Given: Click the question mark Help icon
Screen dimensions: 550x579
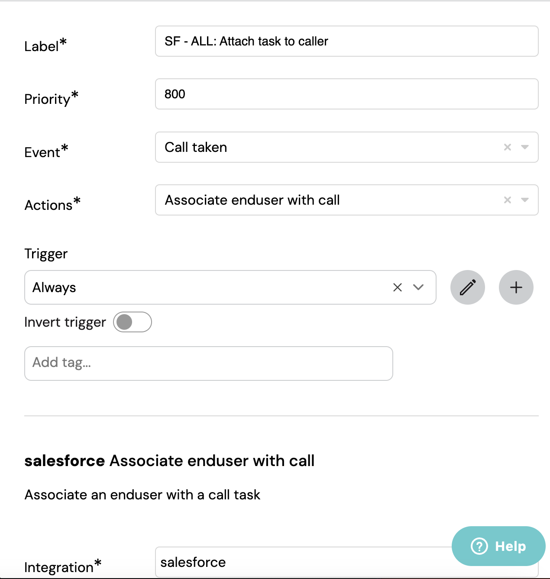Looking at the screenshot, I should (x=479, y=546).
